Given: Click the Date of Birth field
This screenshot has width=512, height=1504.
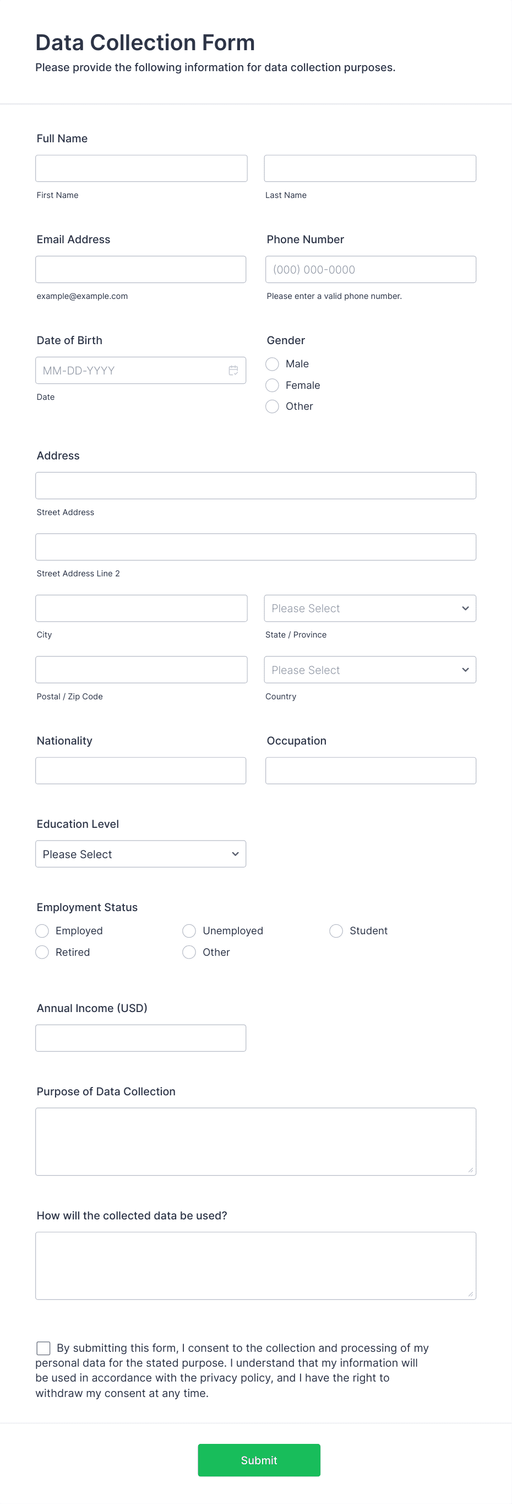Looking at the screenshot, I should (x=140, y=370).
